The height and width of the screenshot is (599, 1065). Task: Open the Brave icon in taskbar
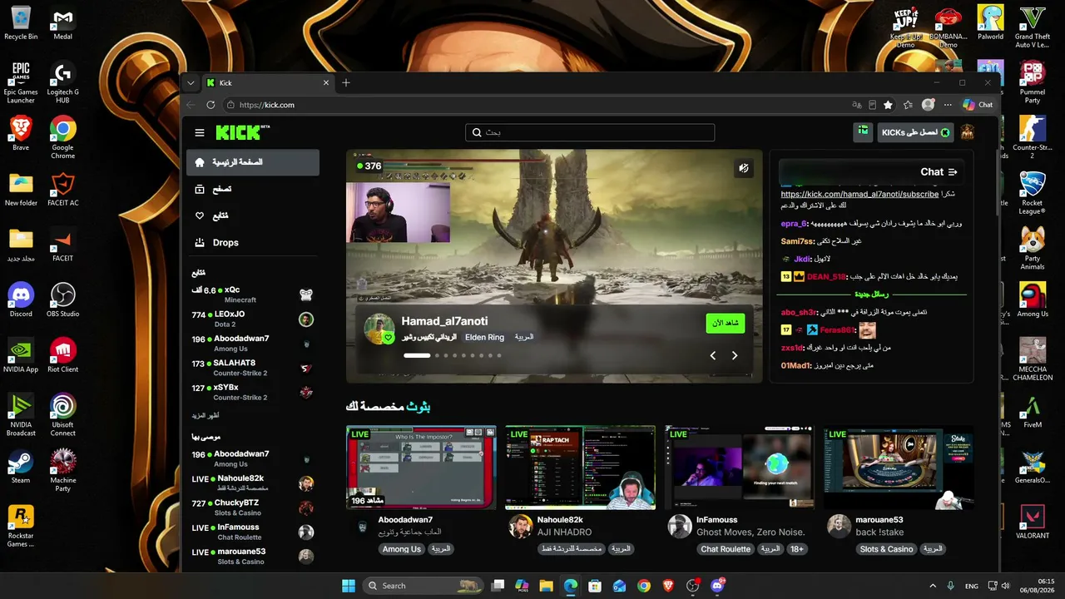669,586
